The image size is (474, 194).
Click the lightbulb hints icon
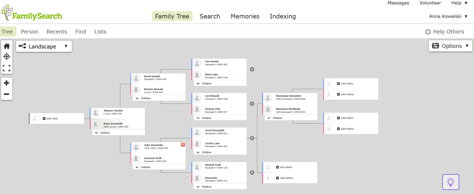pos(450,182)
